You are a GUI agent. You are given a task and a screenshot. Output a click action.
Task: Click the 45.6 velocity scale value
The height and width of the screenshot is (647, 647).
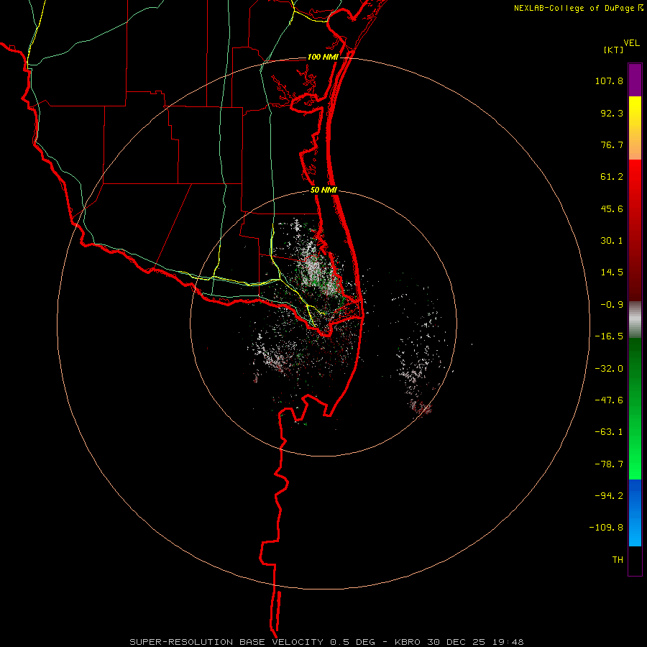[x=612, y=208]
